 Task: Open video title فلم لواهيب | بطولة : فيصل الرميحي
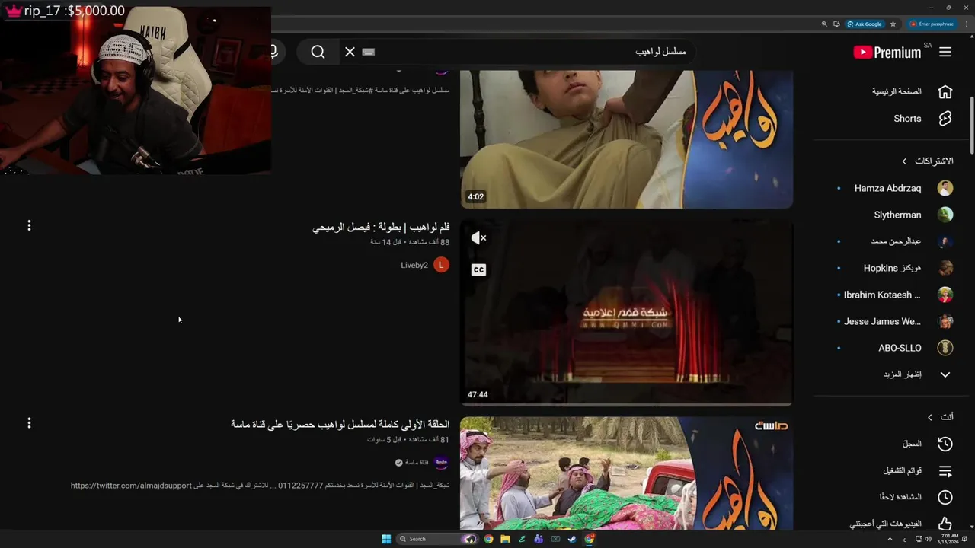(381, 227)
